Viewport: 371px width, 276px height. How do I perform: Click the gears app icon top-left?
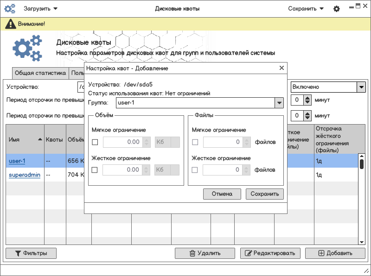(x=10, y=9)
